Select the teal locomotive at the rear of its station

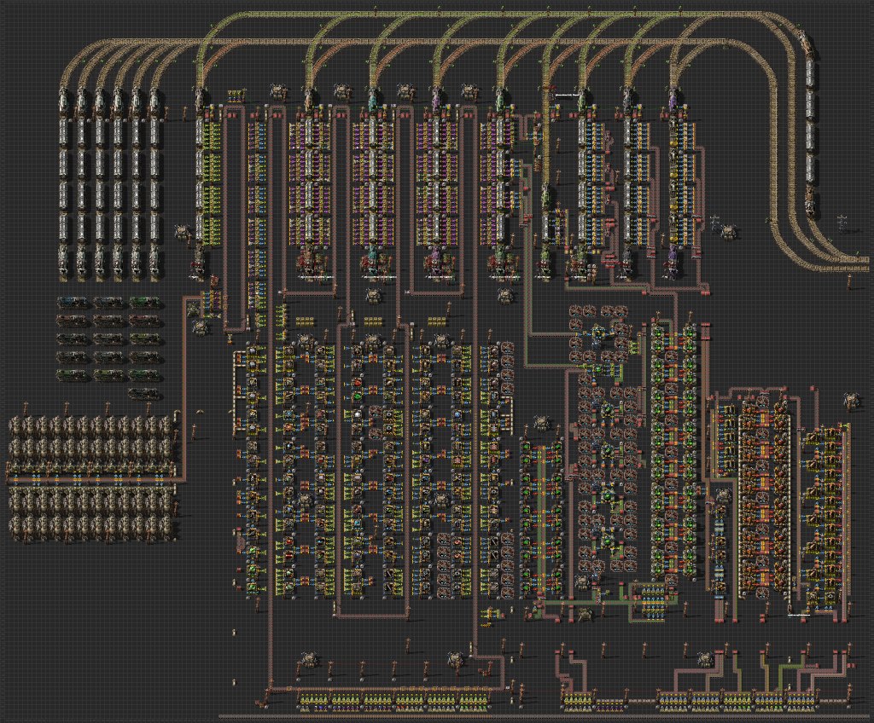click(x=372, y=261)
